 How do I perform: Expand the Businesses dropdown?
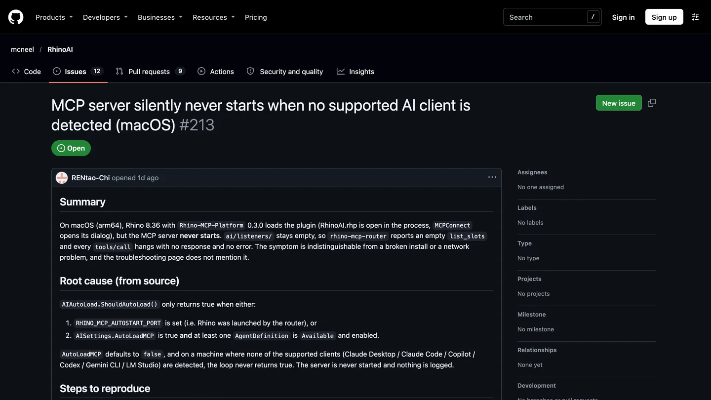point(160,17)
